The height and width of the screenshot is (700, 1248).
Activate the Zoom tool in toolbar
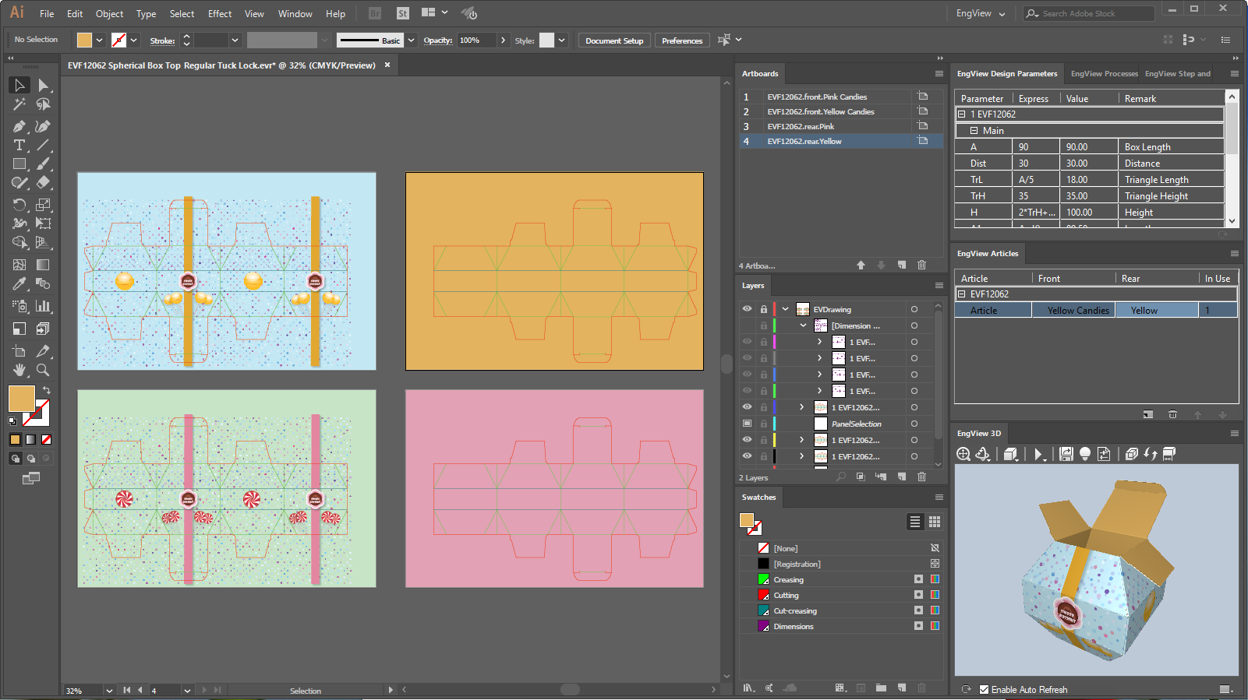click(43, 370)
